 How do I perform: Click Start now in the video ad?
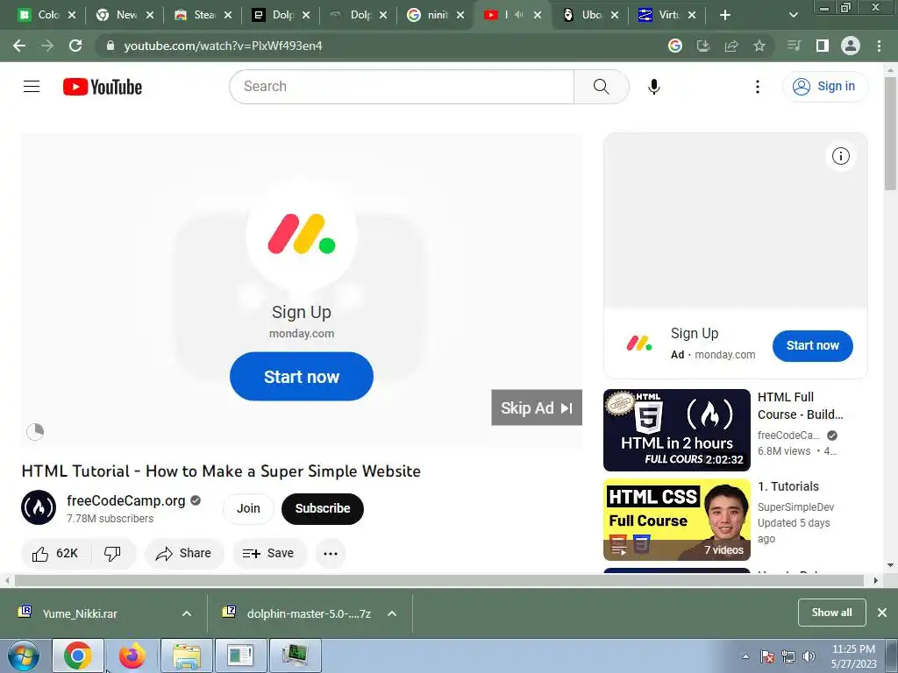click(302, 377)
